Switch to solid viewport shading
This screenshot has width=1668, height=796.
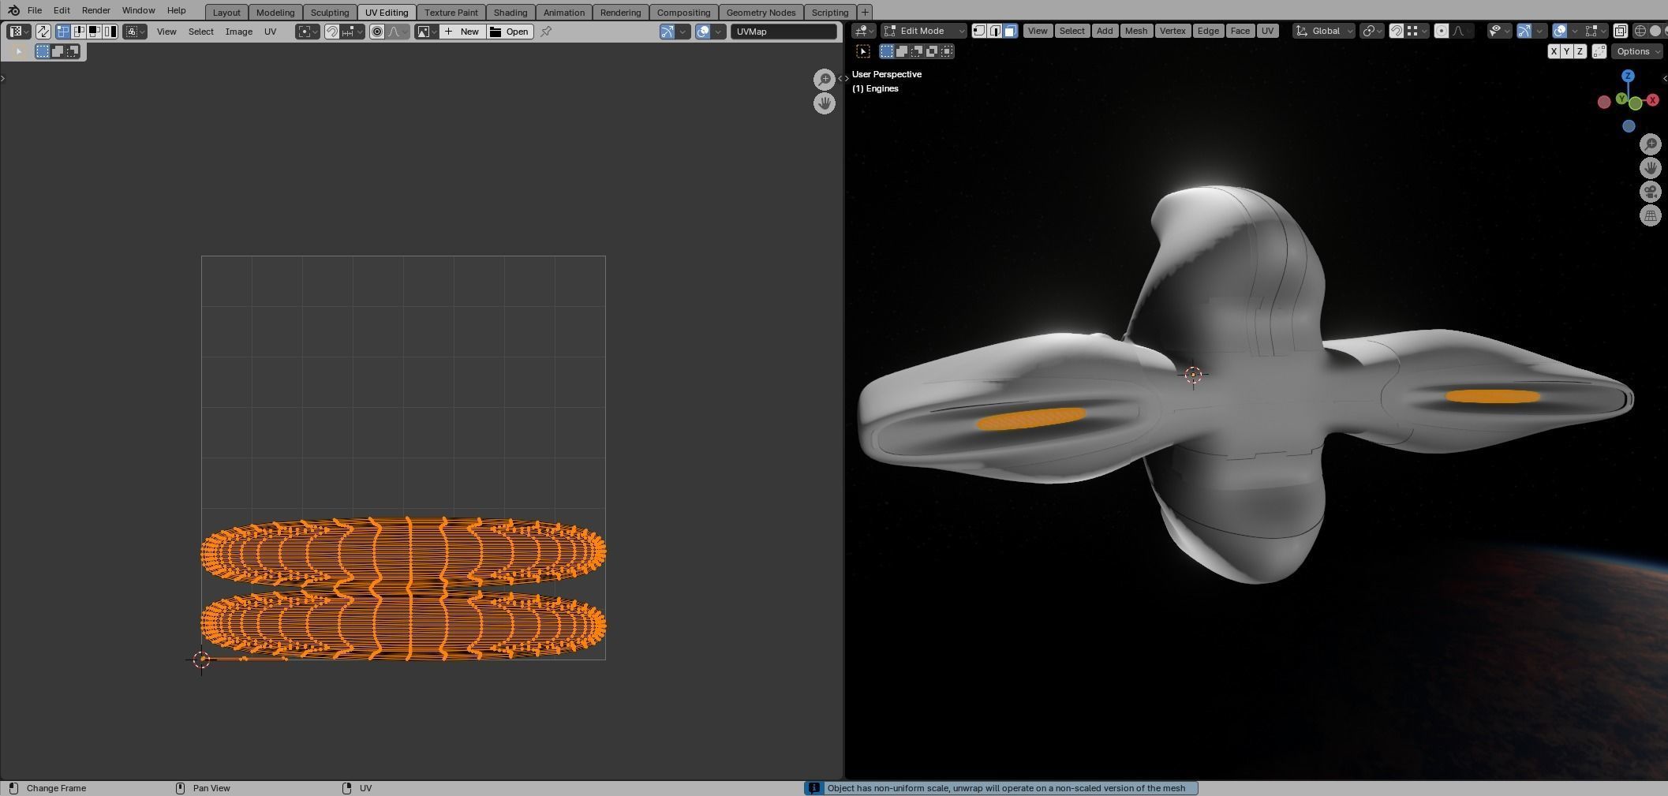1655,31
